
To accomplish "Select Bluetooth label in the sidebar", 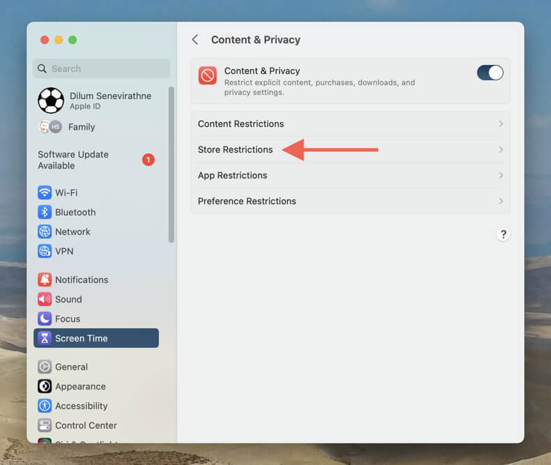I will [x=75, y=212].
